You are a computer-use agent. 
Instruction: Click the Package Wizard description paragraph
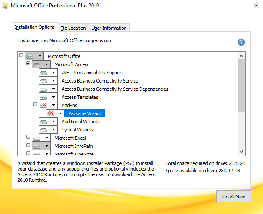(86, 171)
